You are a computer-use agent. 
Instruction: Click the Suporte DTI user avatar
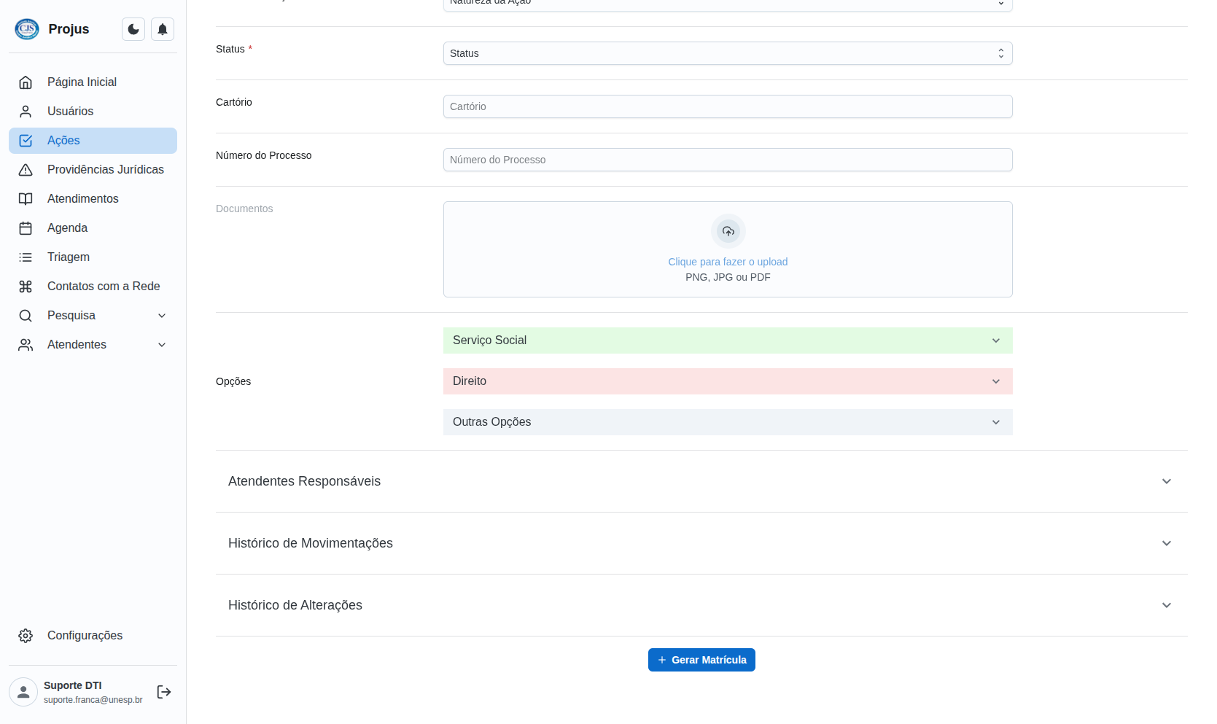click(x=23, y=692)
